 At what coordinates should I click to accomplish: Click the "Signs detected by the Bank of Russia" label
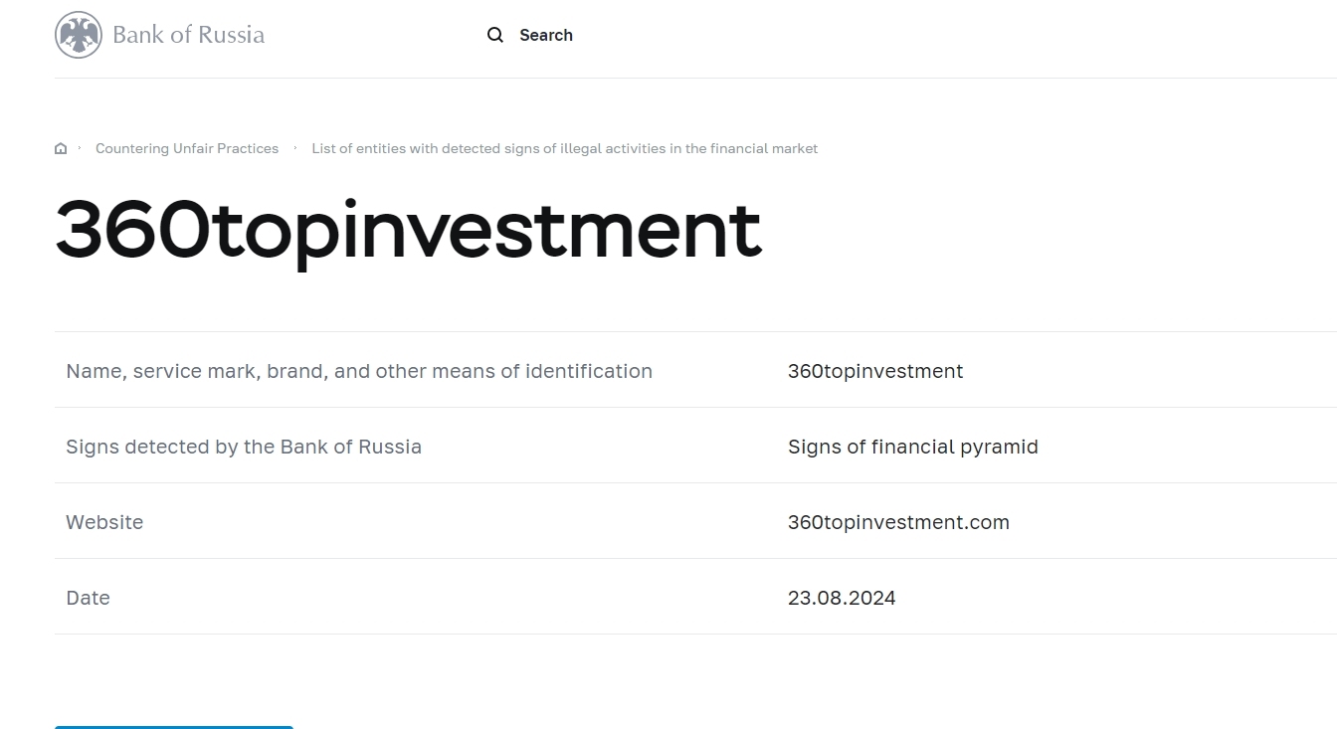click(x=244, y=447)
